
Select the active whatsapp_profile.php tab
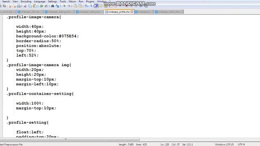(119, 12)
